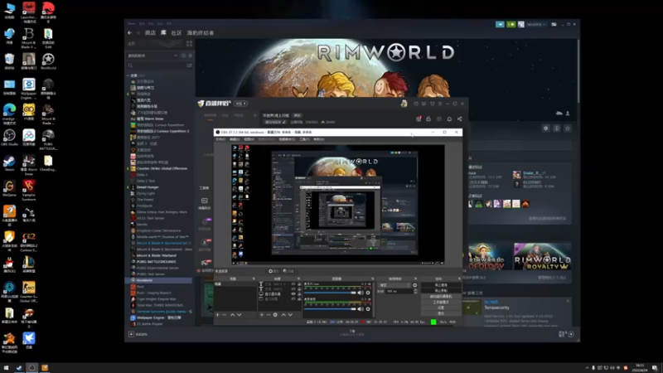Select Counter-Strike: Global Offensive in Steam library
This screenshot has width=663, height=373.
161,168
